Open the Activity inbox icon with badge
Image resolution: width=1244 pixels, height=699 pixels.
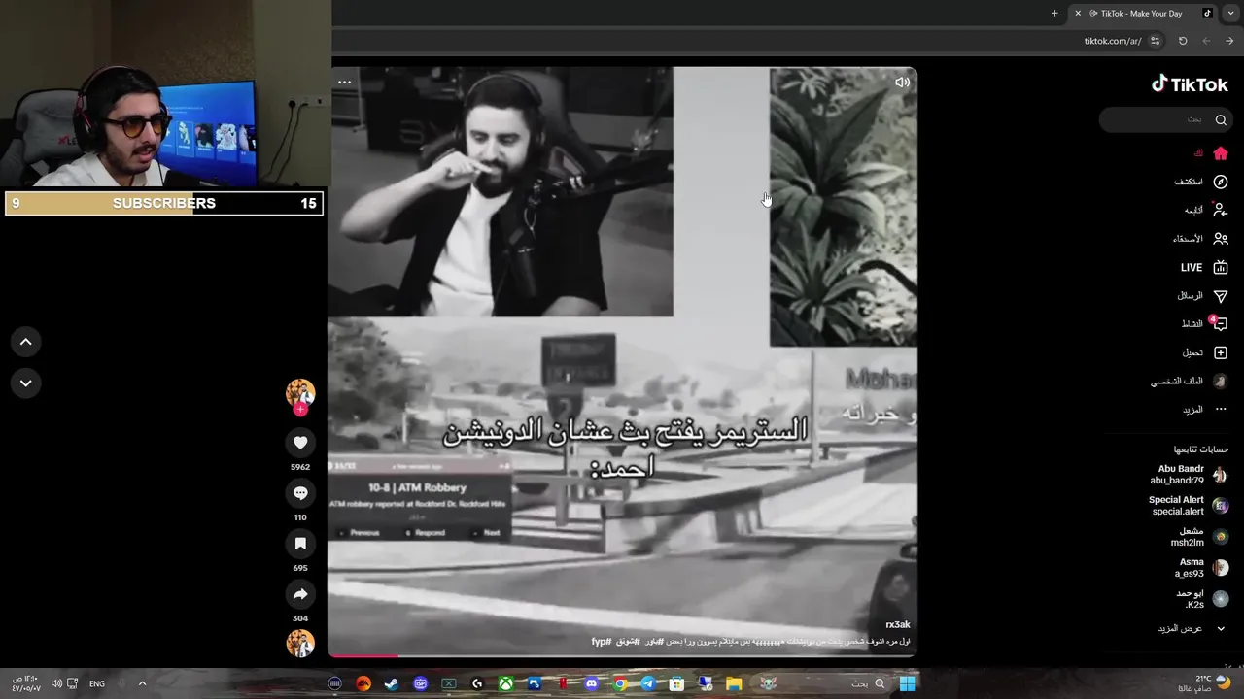(x=1221, y=323)
